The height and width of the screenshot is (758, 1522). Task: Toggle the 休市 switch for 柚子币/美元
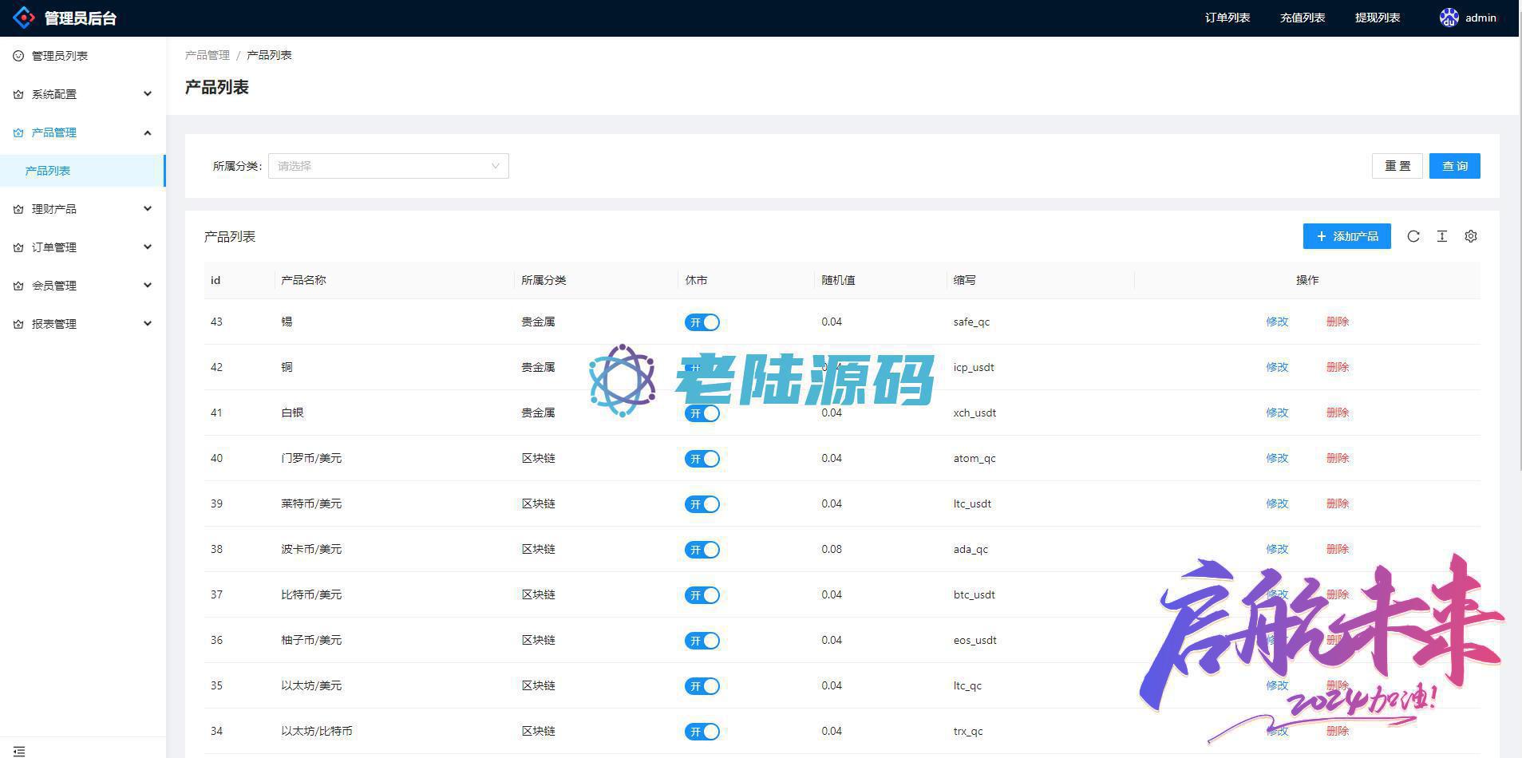coord(702,641)
